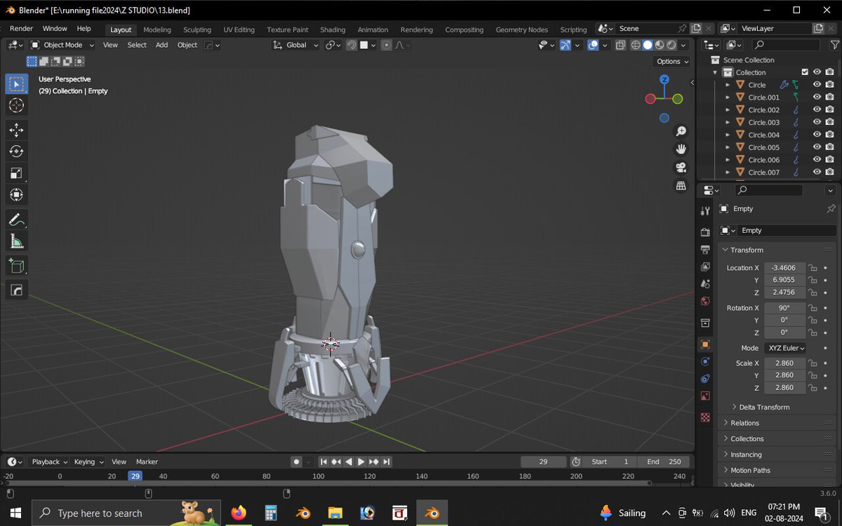Toggle X-ray display in viewport header
The width and height of the screenshot is (842, 526).
pyautogui.click(x=620, y=45)
